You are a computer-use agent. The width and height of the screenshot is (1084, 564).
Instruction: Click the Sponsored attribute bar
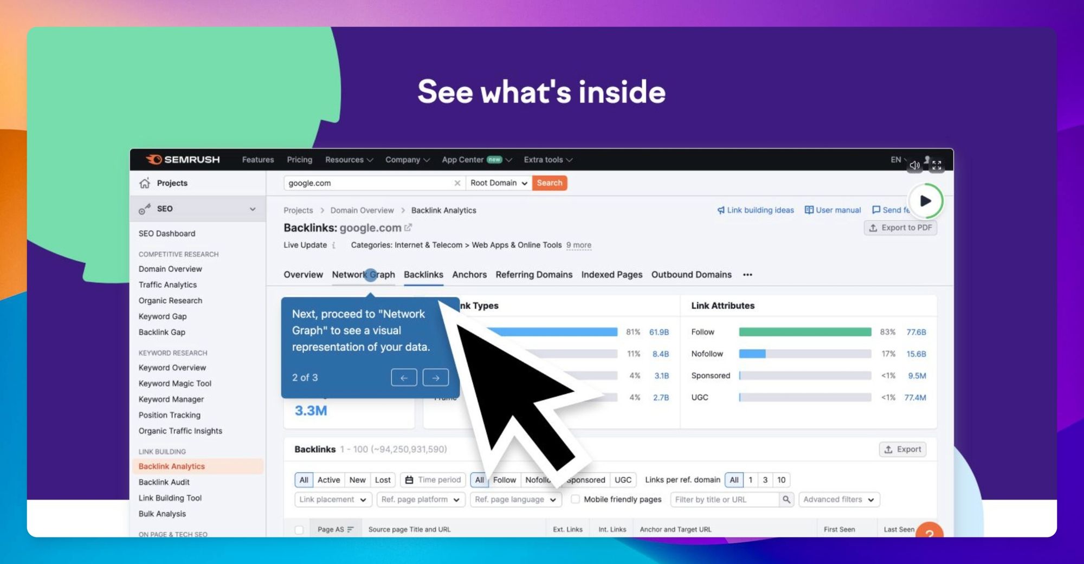(x=805, y=375)
